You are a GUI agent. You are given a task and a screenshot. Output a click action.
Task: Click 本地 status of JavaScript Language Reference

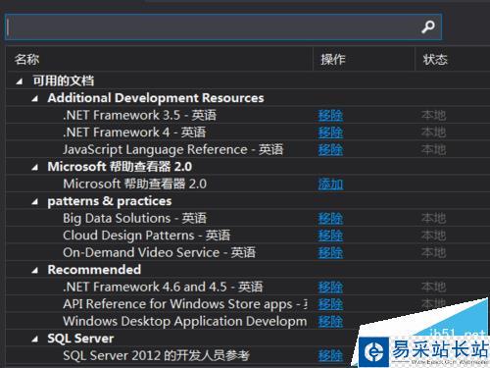[x=433, y=150]
